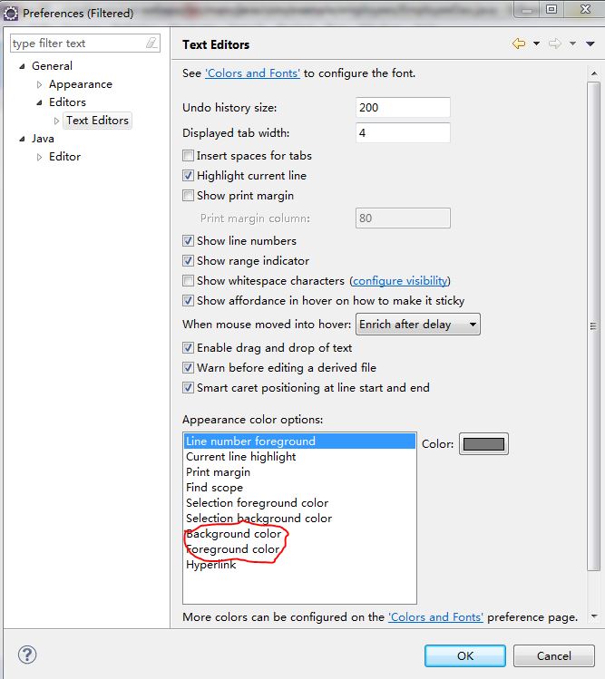Toggle Show whitespace characters checkbox
The image size is (605, 679).
(189, 281)
